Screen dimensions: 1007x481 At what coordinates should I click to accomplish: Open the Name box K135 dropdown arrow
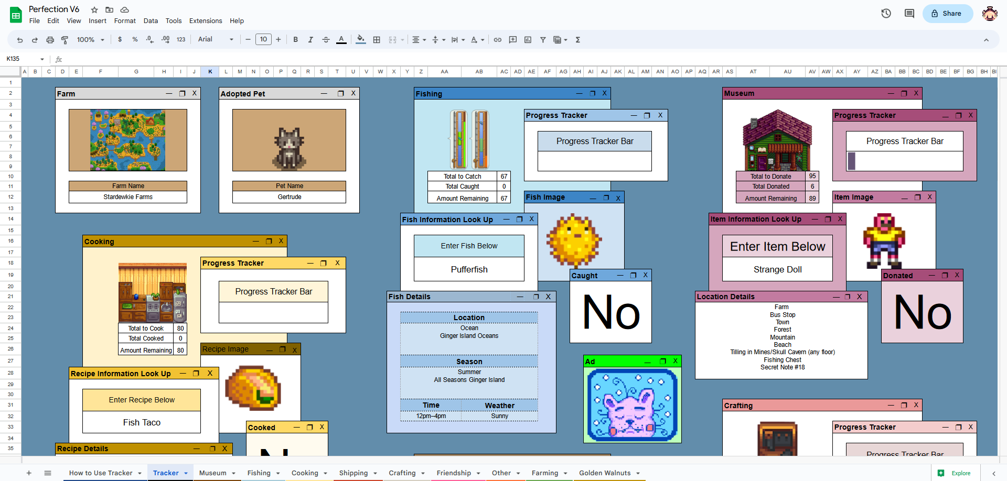(42, 59)
